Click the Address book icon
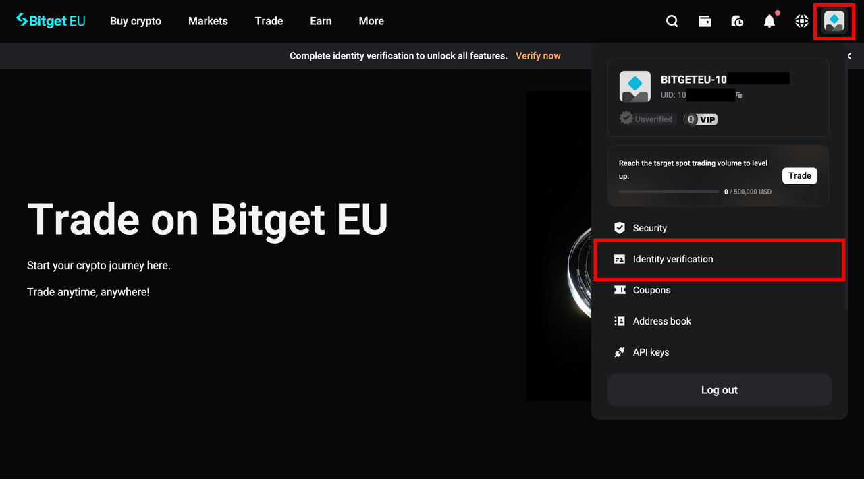The height and width of the screenshot is (479, 864). click(x=620, y=321)
